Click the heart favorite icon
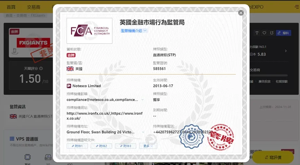The image size is (300, 165). point(264,33)
